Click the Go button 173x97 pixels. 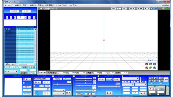pos(124,8)
